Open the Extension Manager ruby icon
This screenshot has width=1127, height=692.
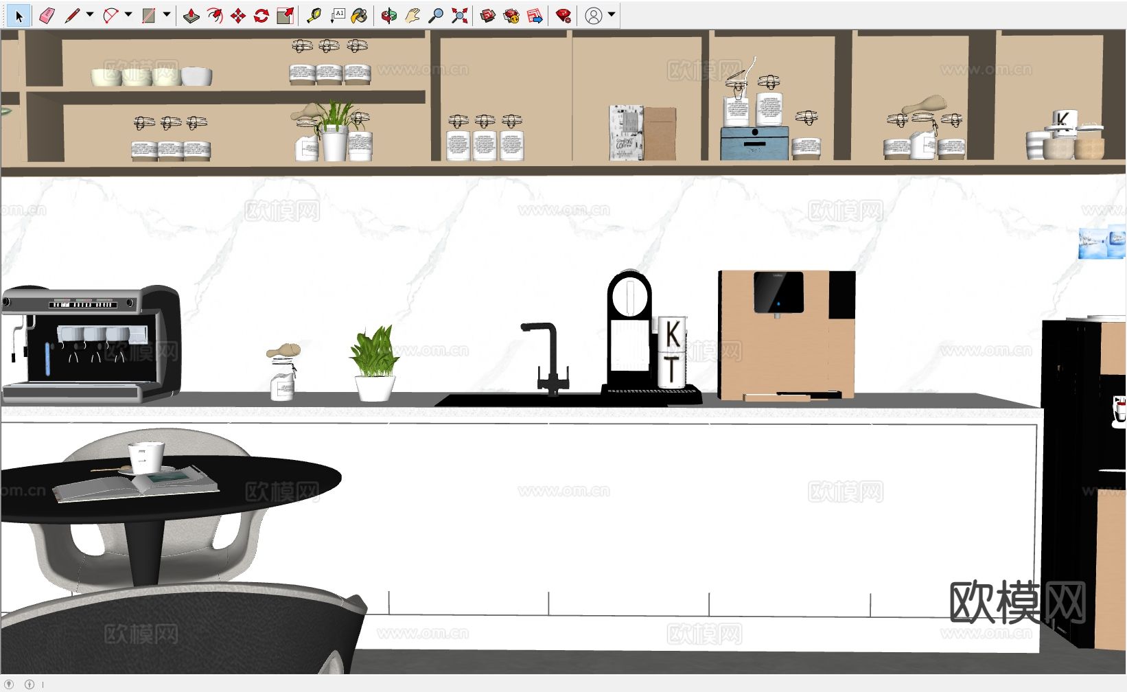pos(563,15)
